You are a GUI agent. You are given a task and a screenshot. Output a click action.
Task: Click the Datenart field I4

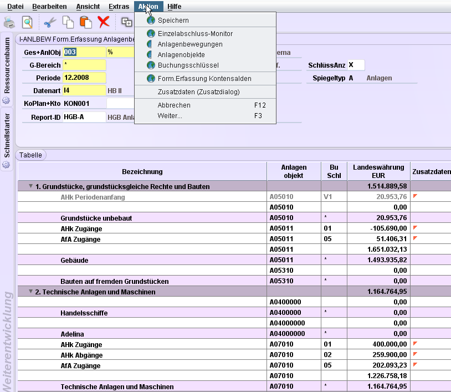coord(84,90)
